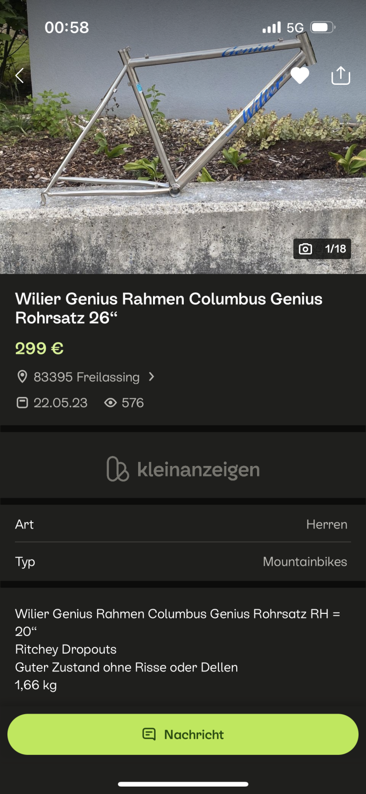
Task: Click the eye views icon
Action: click(110, 402)
